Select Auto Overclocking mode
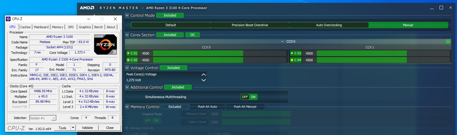This screenshot has height=135, width=457. point(329,25)
